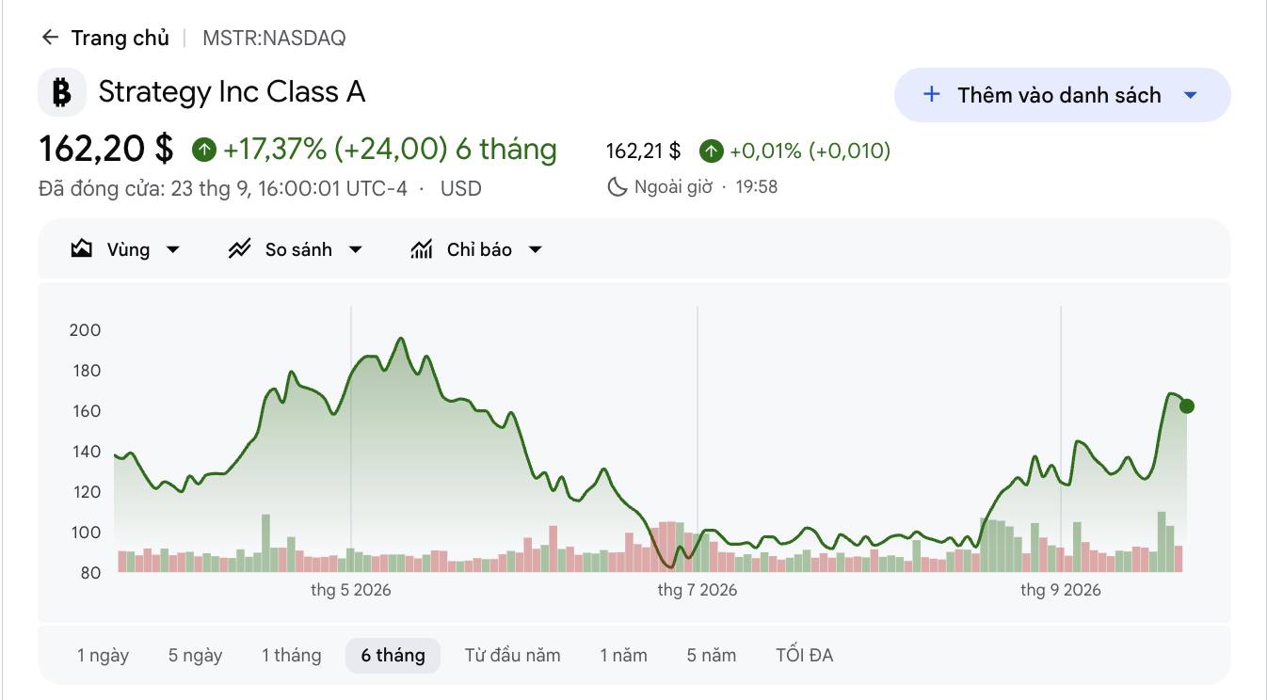This screenshot has width=1267, height=700.
Task: Open the Trang chủ home link
Action: [120, 38]
